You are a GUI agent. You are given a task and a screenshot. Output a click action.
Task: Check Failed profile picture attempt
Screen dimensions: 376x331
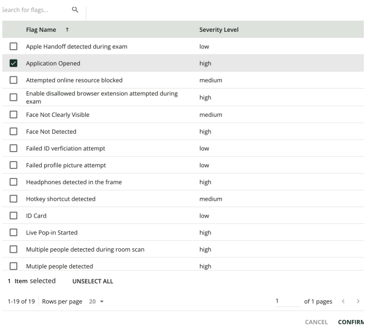click(13, 165)
